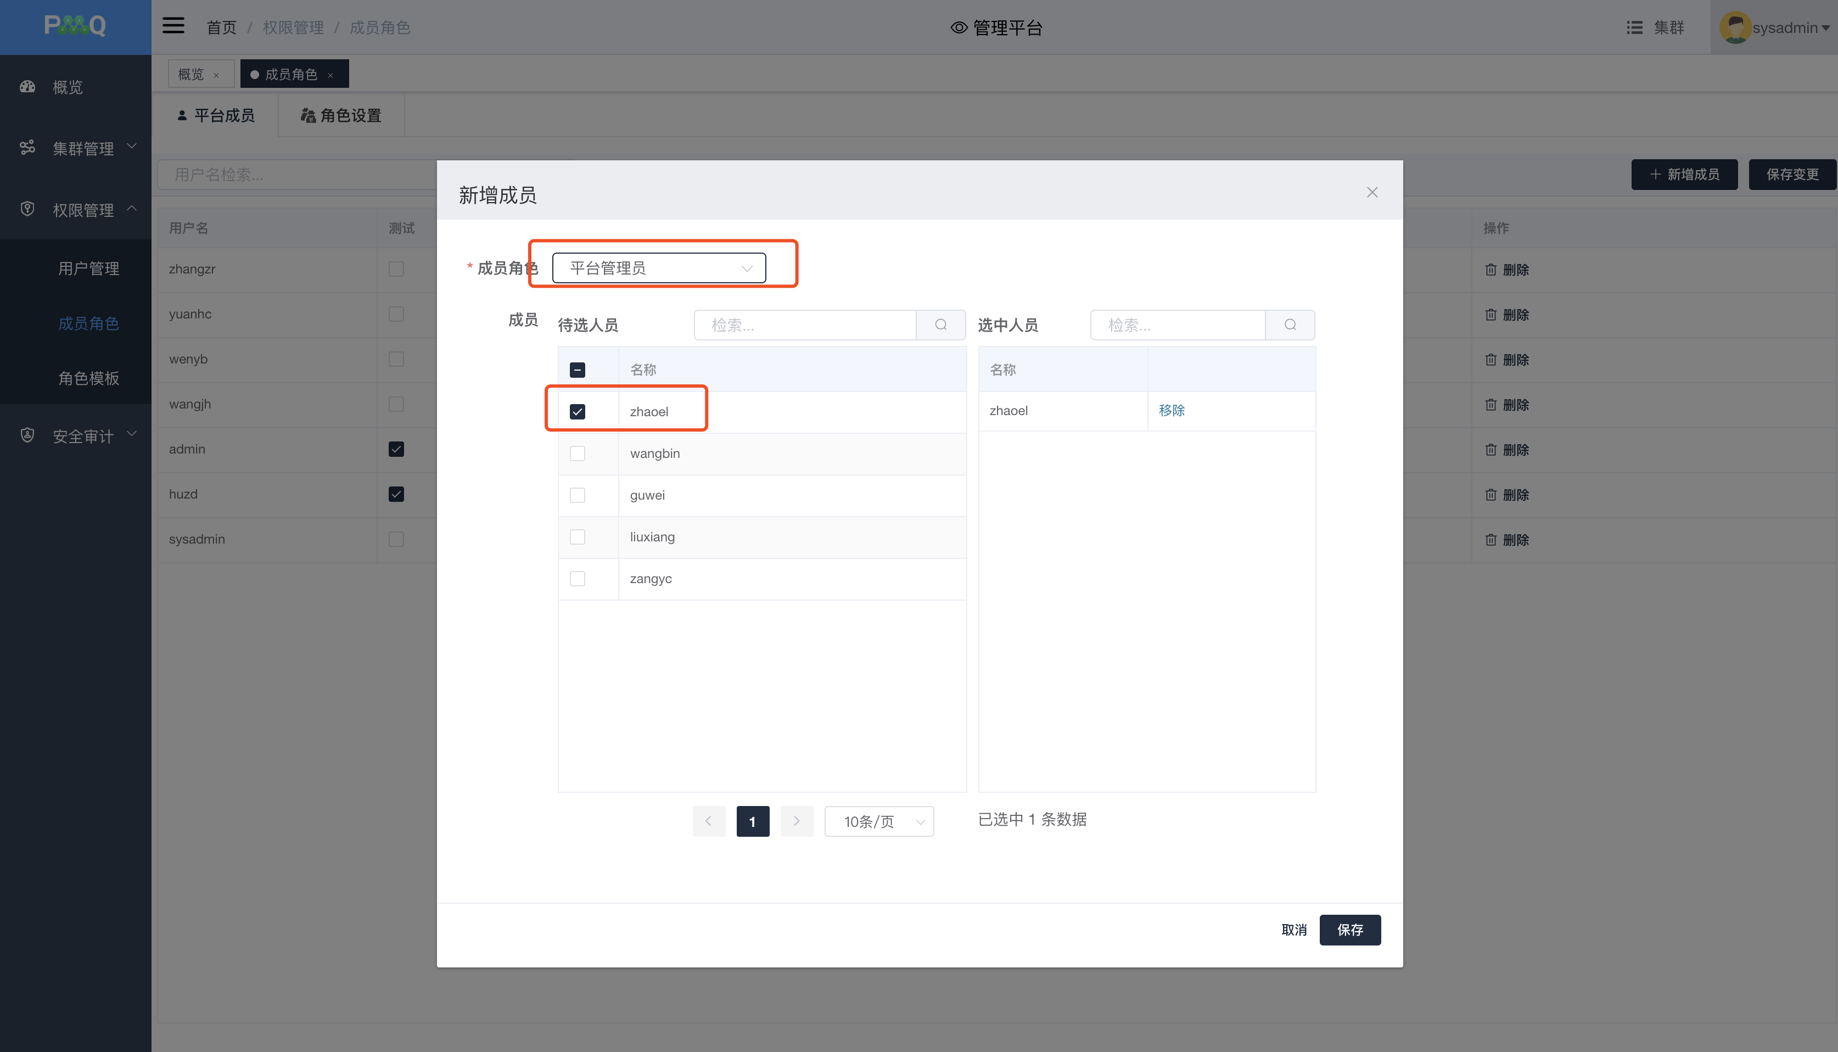1838x1052 pixels.
Task: Open the 成员角色 role dropdown
Action: [x=659, y=268]
